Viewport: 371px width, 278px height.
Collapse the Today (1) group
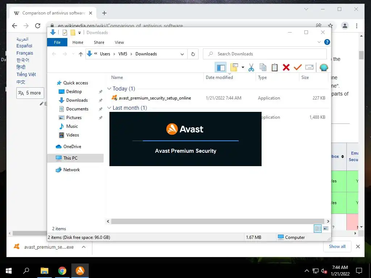[x=109, y=88]
